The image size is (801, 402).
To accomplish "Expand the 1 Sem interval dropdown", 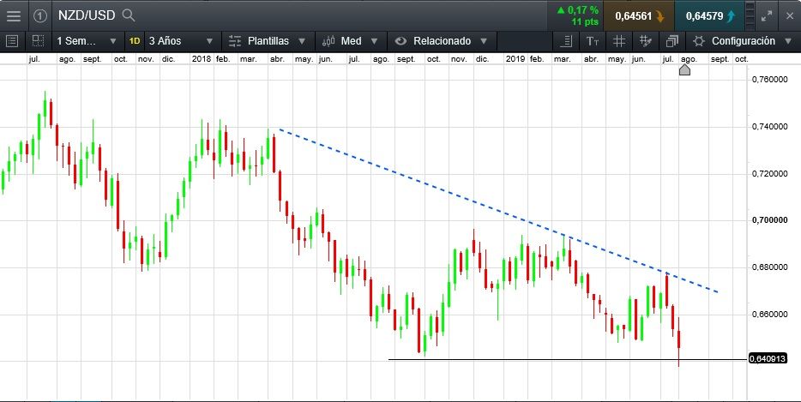I will pos(87,41).
